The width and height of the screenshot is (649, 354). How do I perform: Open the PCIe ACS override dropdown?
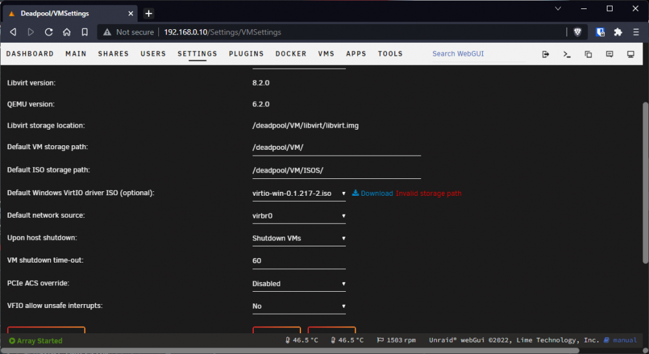(299, 284)
